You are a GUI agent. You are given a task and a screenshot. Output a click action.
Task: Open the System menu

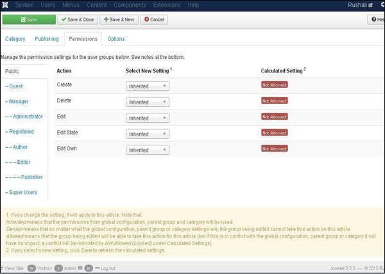click(x=24, y=5)
